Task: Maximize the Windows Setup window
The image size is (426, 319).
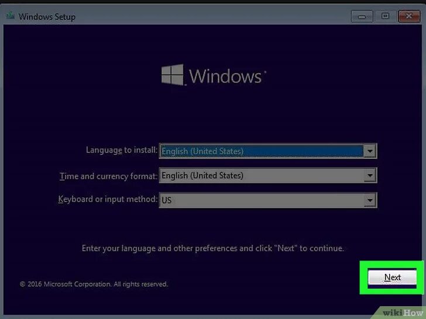Action: click(x=385, y=16)
